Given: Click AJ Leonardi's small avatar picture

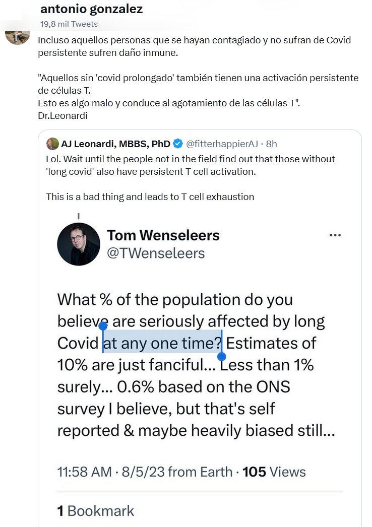Looking at the screenshot, I should (x=52, y=144).
